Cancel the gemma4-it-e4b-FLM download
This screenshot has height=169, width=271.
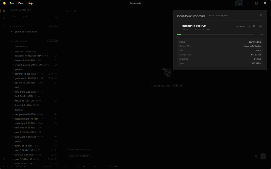tap(260, 26)
